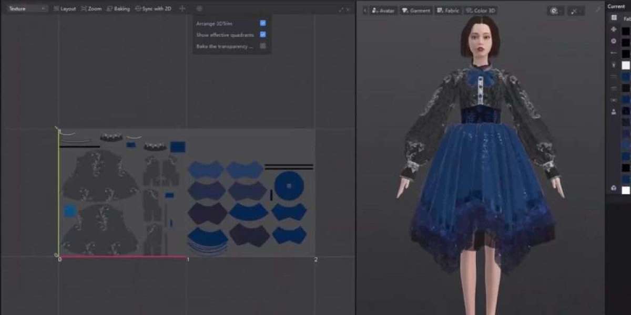Screen dimensions: 631x315
Task: Open the Color 3D tab
Action: point(480,10)
